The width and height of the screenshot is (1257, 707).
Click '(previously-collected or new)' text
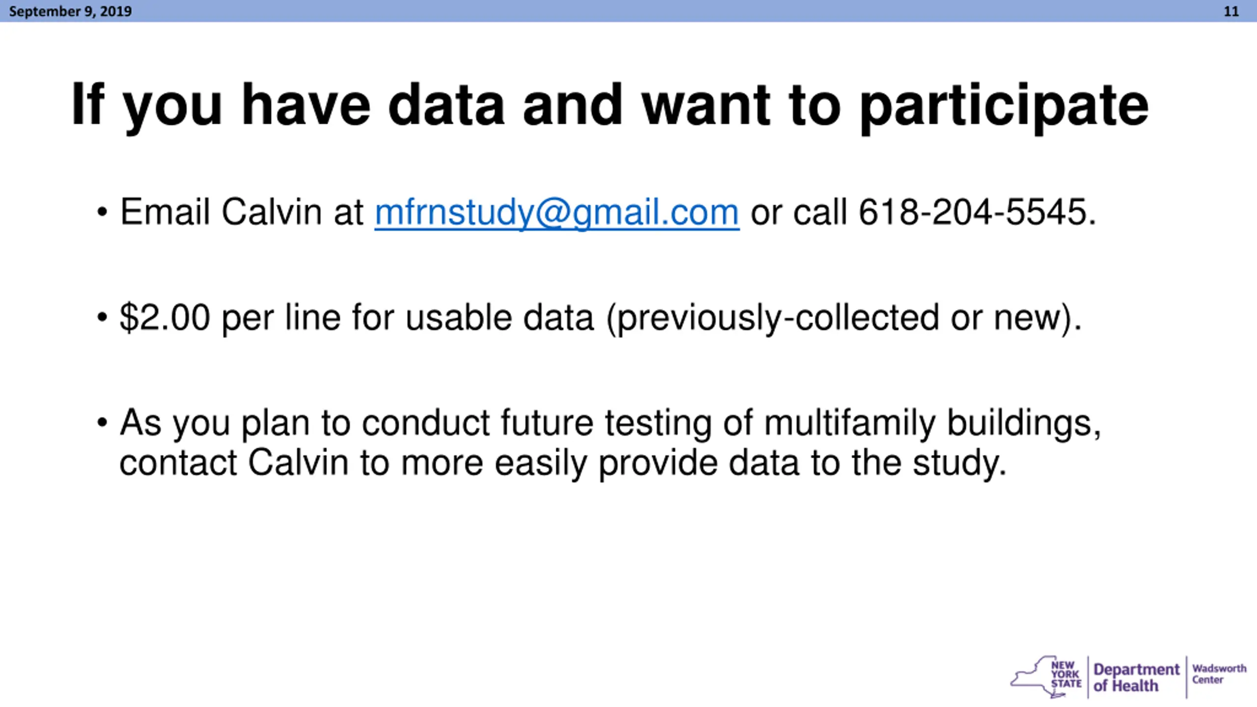(844, 319)
